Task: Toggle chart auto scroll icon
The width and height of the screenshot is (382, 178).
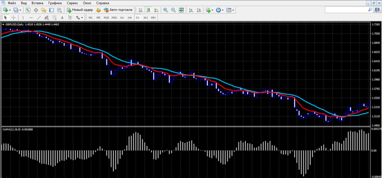Action: [191, 10]
